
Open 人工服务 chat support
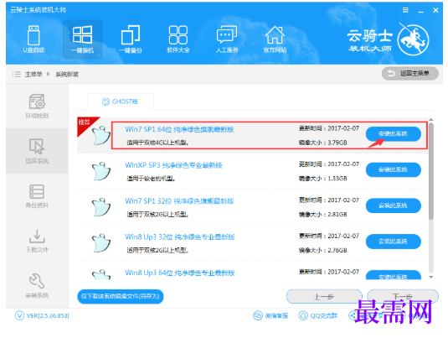[227, 39]
